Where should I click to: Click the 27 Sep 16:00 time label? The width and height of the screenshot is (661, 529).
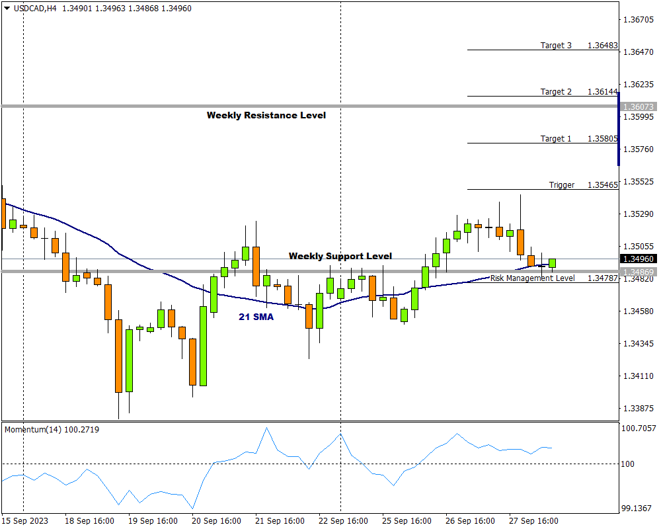tap(533, 521)
